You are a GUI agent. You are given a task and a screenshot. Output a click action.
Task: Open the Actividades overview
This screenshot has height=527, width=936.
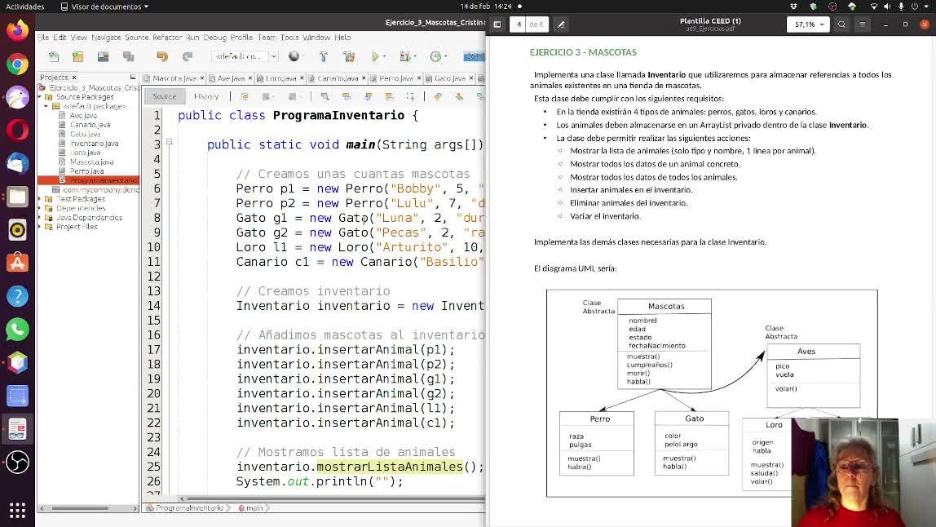(24, 7)
